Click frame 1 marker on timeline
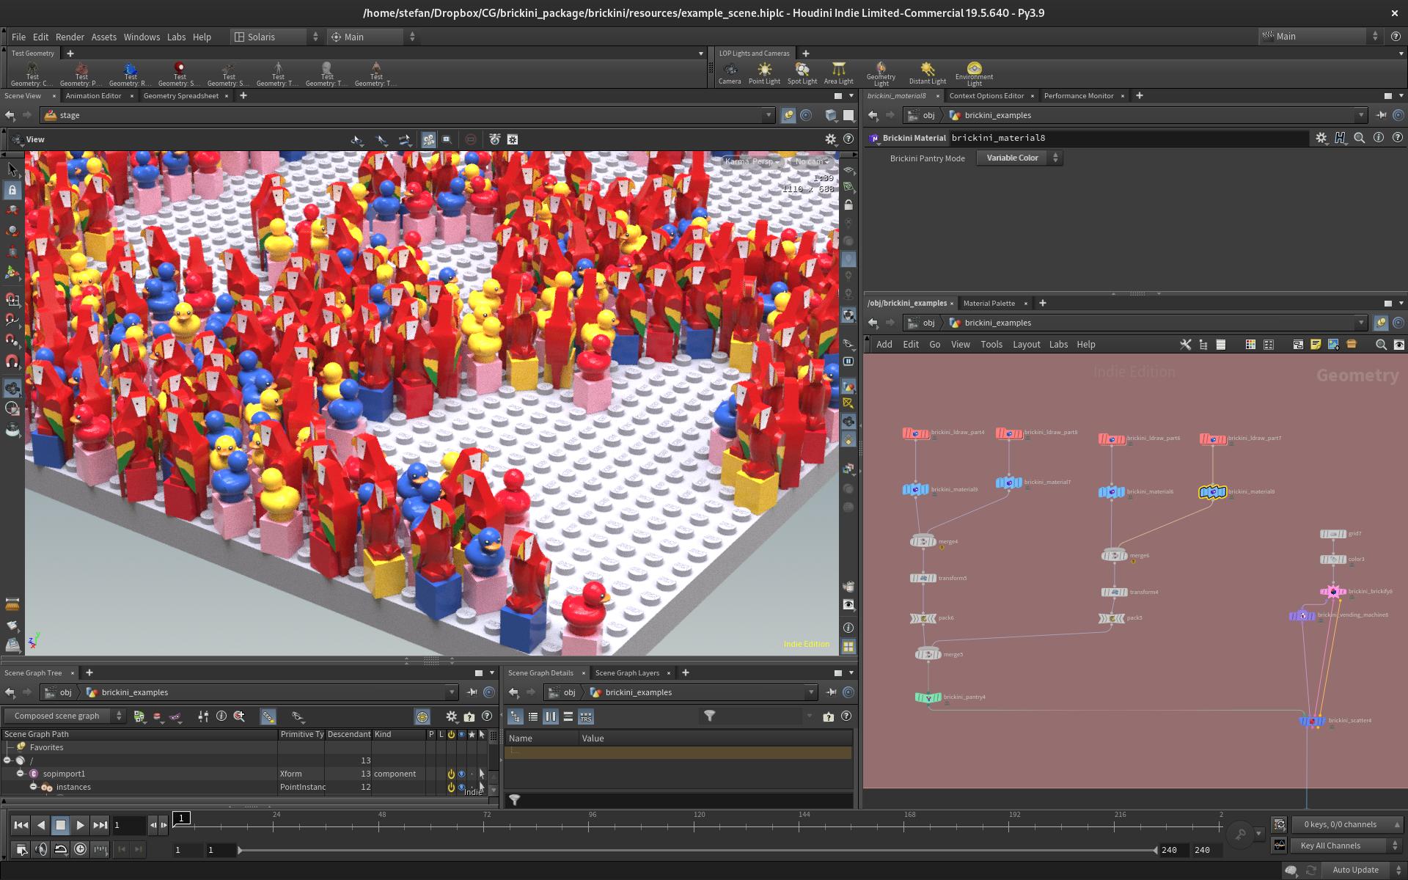 tap(181, 818)
